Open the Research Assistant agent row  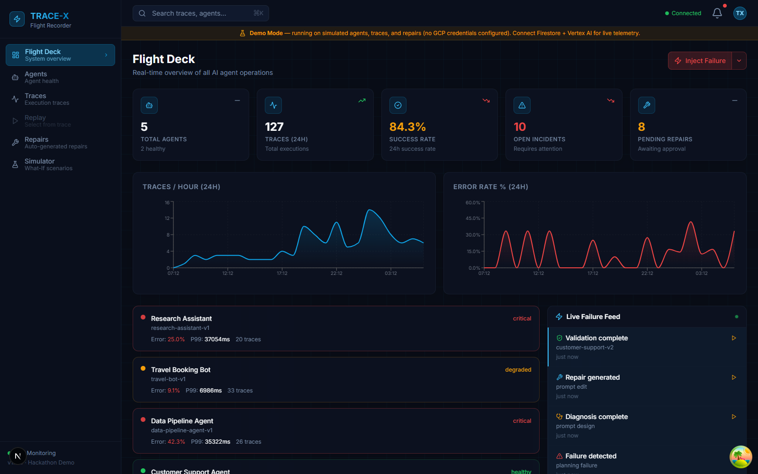coord(336,328)
